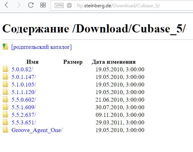Reload the page with the refresh icon

[31, 5]
